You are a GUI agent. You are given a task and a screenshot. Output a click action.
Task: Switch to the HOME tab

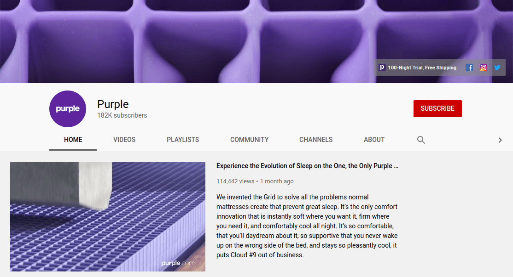coord(73,140)
